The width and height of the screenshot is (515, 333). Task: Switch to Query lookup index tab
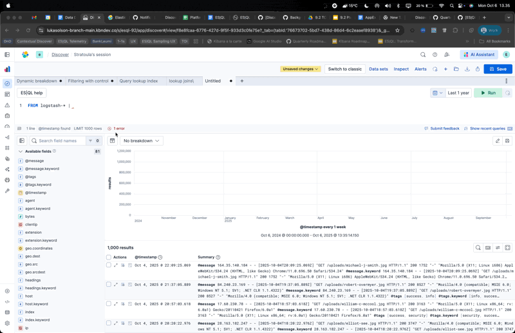click(138, 81)
